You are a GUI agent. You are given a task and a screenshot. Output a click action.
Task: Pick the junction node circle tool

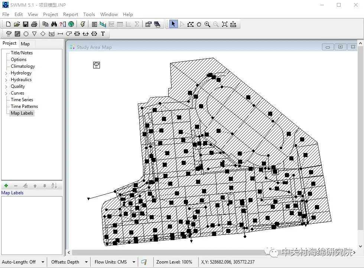[x=26, y=34]
